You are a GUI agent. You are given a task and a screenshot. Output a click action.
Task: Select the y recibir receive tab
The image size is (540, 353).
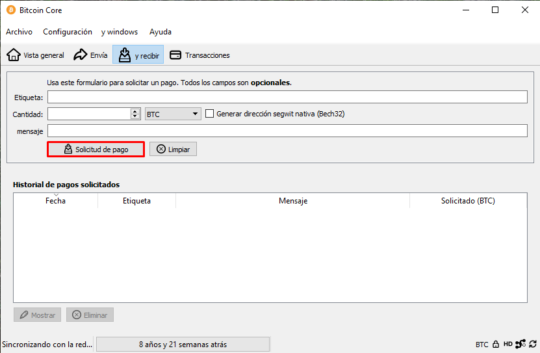(x=138, y=55)
